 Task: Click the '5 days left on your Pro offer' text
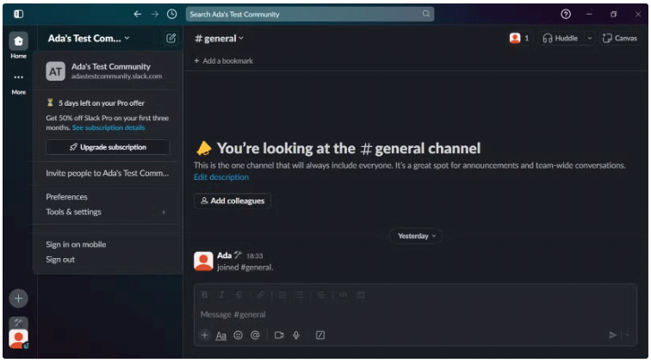click(102, 103)
